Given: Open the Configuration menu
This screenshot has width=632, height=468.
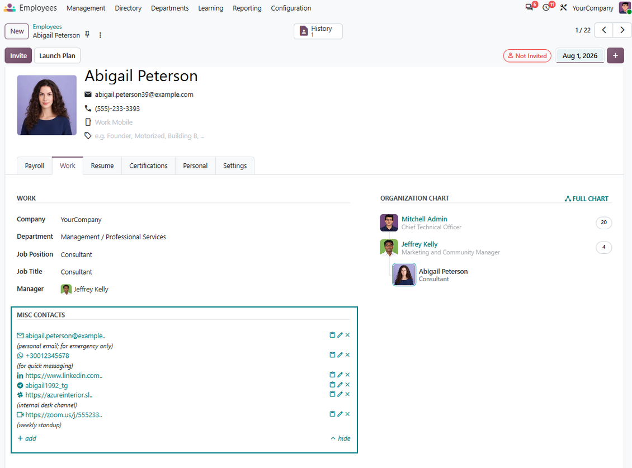Looking at the screenshot, I should tap(291, 8).
